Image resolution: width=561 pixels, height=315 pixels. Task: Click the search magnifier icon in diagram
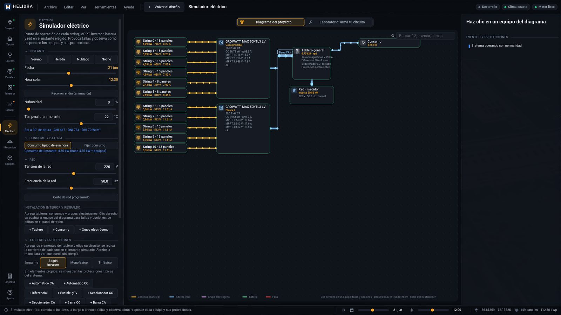[x=393, y=36]
